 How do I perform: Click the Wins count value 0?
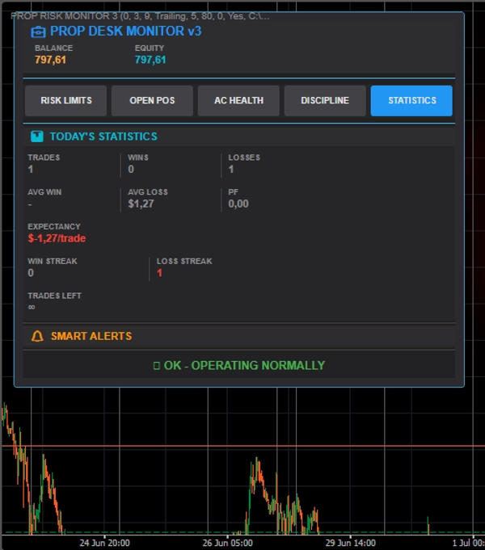click(x=131, y=169)
